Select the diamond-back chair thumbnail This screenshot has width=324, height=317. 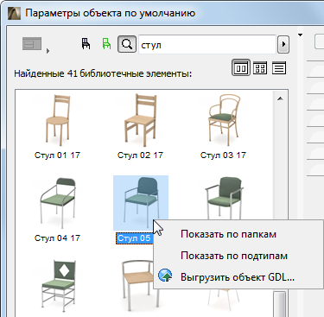(58, 285)
